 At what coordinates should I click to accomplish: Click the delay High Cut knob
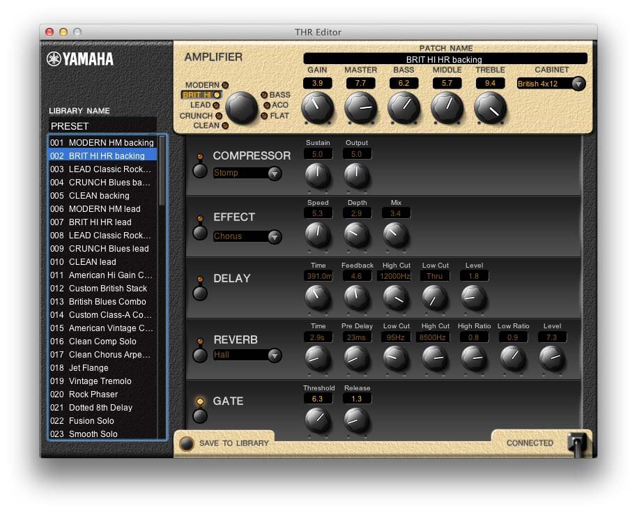click(396, 297)
